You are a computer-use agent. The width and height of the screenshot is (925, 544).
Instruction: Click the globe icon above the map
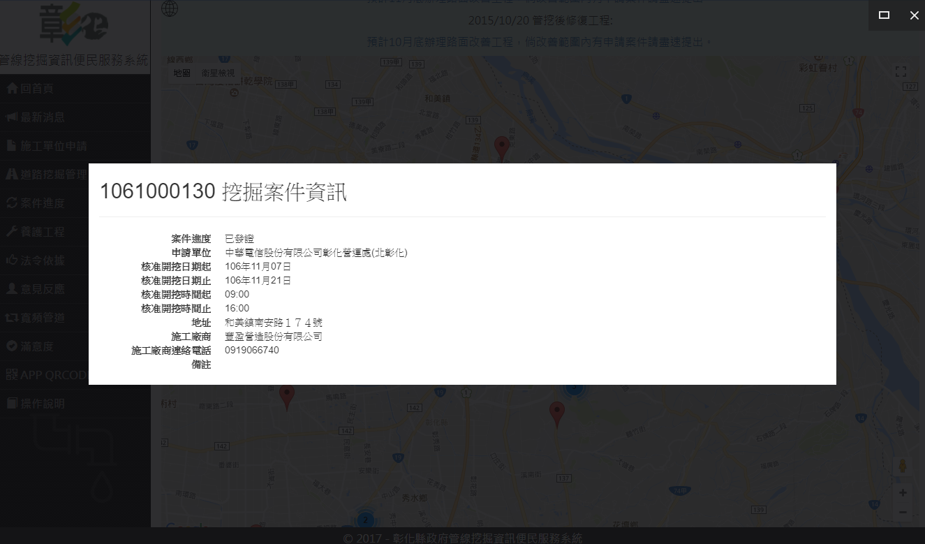click(170, 8)
